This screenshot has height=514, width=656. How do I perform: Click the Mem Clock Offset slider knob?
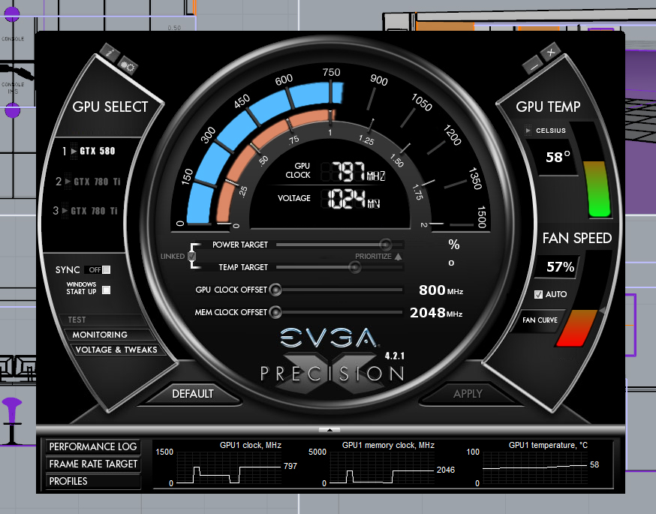pos(275,312)
